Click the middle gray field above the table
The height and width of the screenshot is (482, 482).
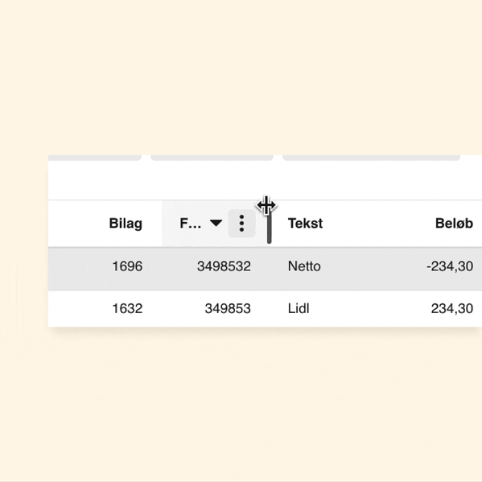click(x=212, y=158)
